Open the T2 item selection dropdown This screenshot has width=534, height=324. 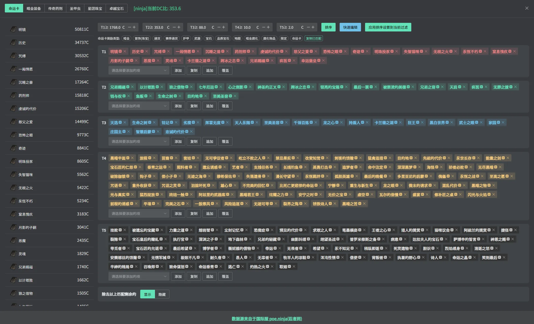[x=139, y=106]
